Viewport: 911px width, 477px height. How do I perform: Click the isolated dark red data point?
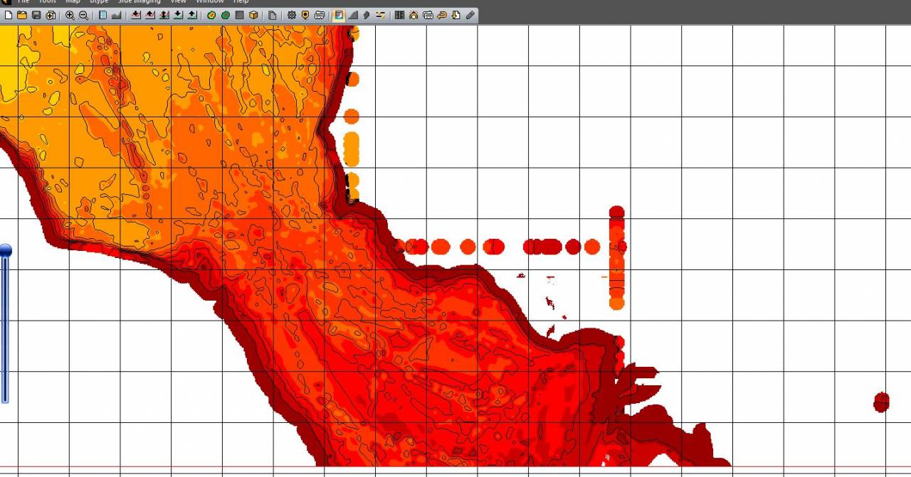(x=881, y=402)
